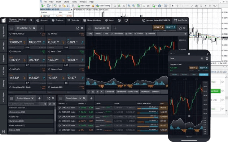Select Commodities in Product Library
The width and height of the screenshot is (228, 142).
[x=31, y=112]
